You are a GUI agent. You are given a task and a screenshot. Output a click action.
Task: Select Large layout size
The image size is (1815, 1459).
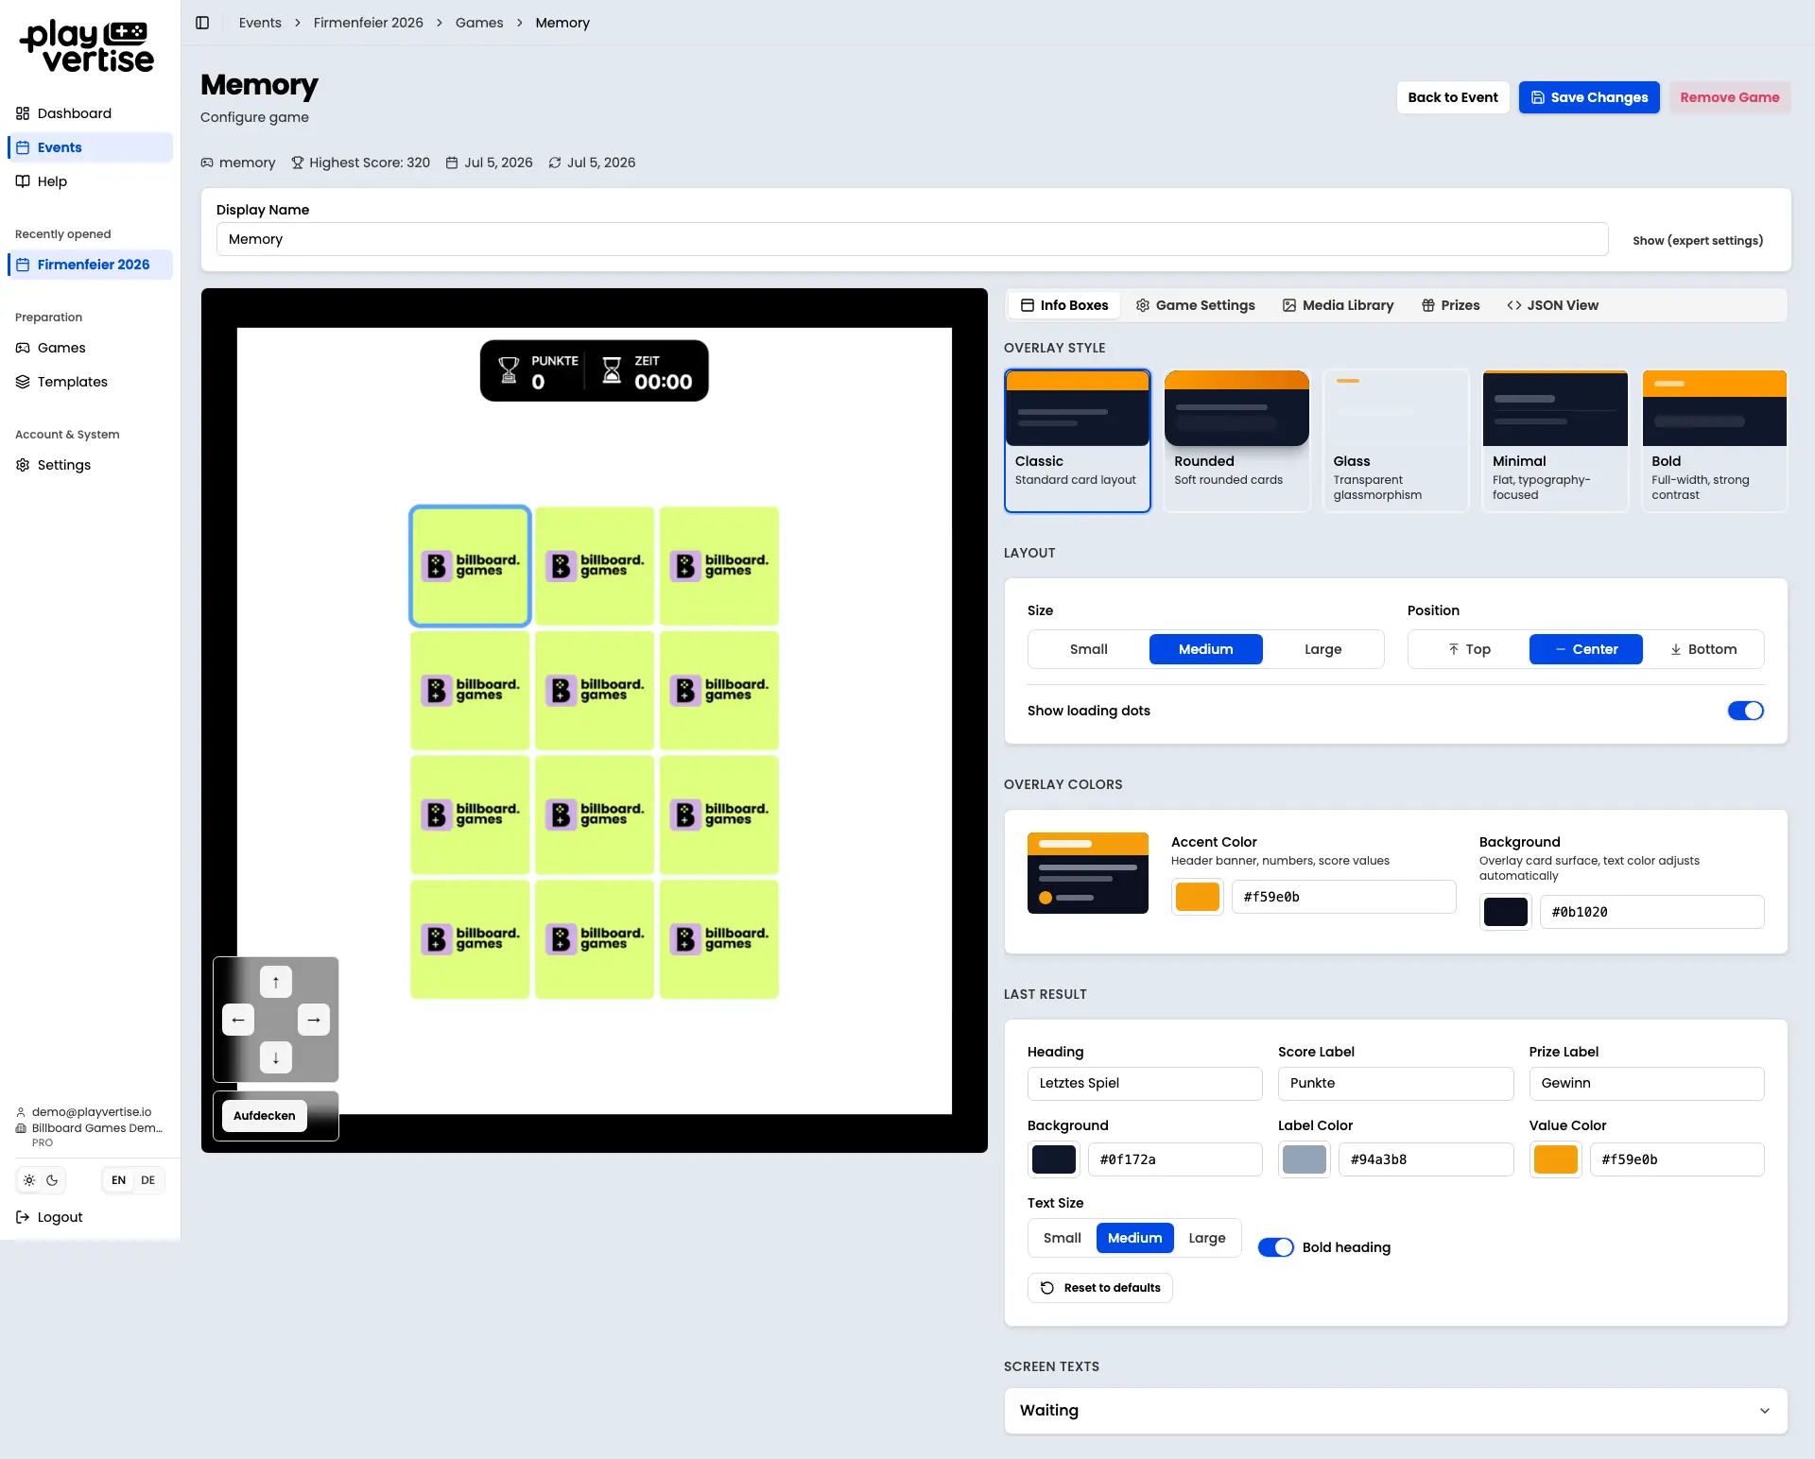(1322, 649)
